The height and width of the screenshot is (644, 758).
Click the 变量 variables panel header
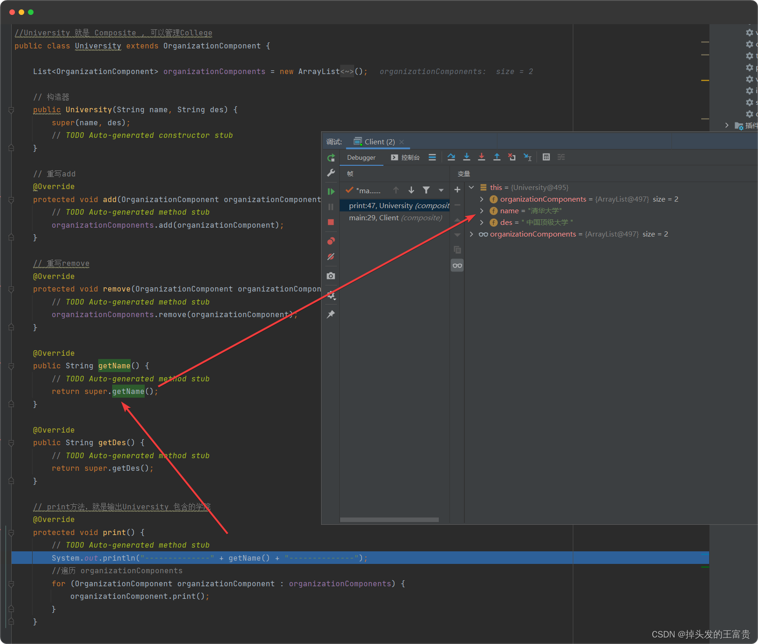coord(464,174)
